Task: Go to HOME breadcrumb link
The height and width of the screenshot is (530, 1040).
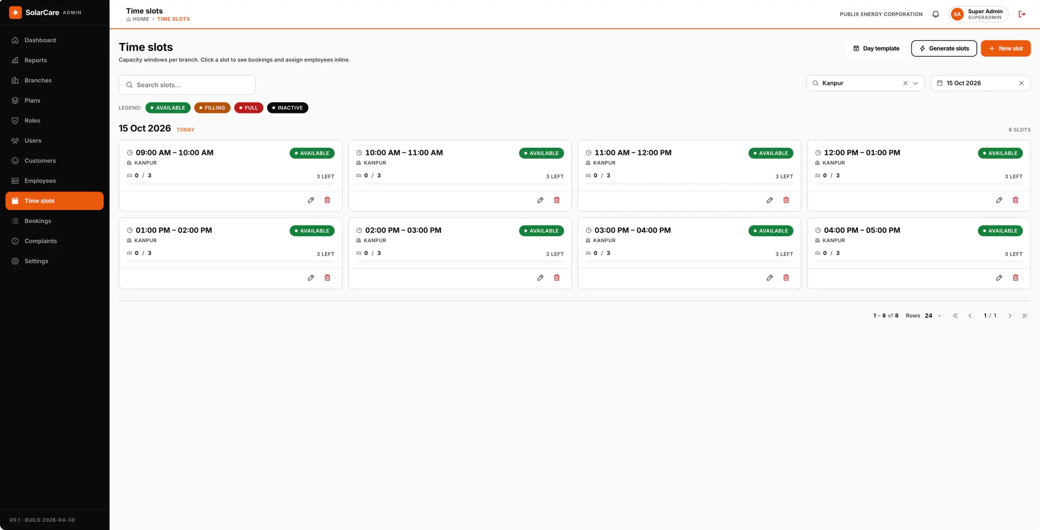Action: [x=138, y=19]
